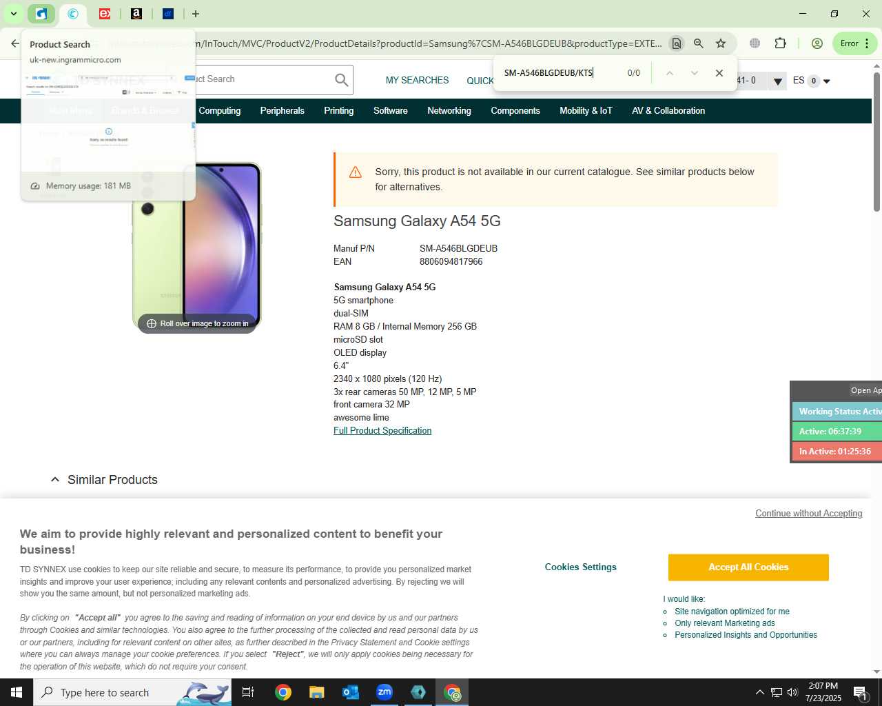This screenshot has height=706, width=882.
Task: Open the Networking menu
Action: click(x=449, y=111)
